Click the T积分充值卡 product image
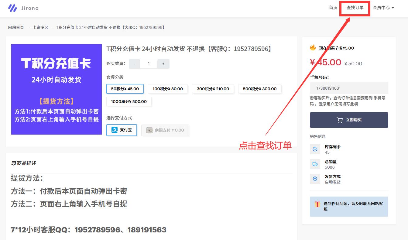This screenshot has height=240, width=408. (57, 89)
